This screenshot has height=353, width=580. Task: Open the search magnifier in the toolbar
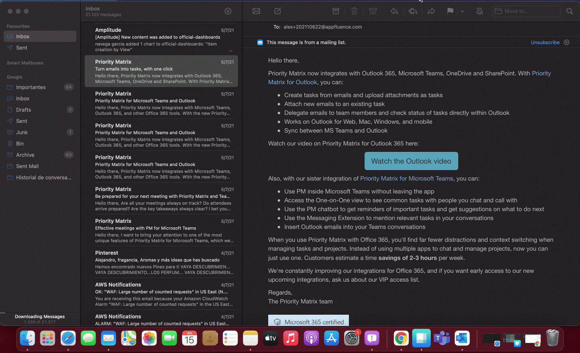(x=570, y=11)
